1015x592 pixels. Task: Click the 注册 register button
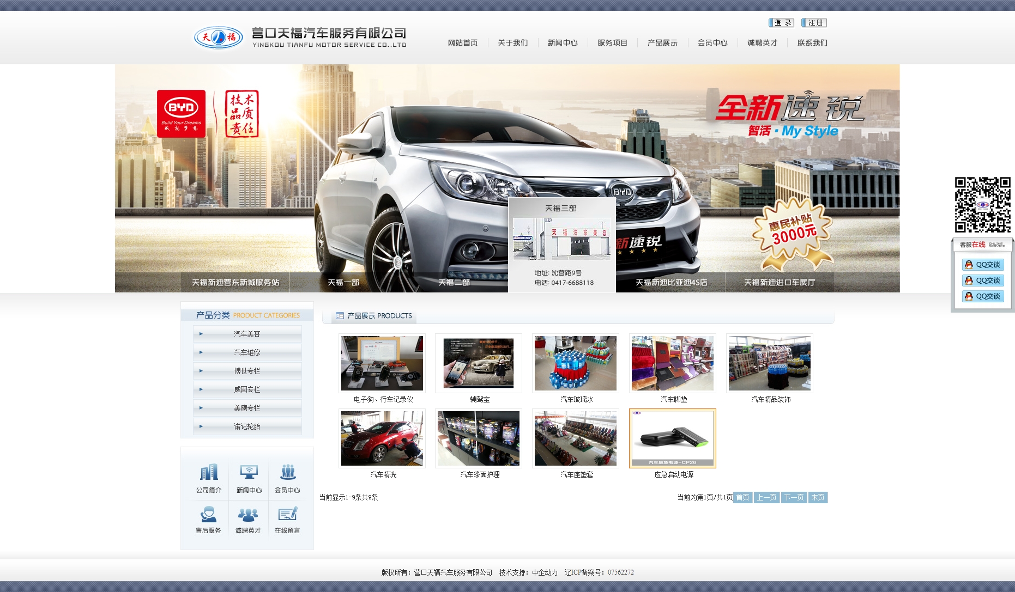pyautogui.click(x=814, y=23)
